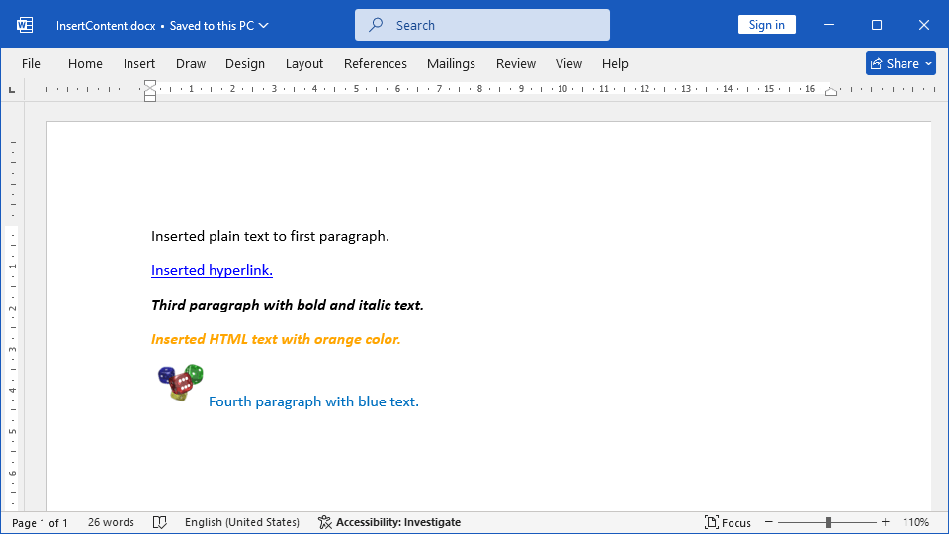Open the Insert ribbon tab
The image size is (949, 534).
coord(139,63)
